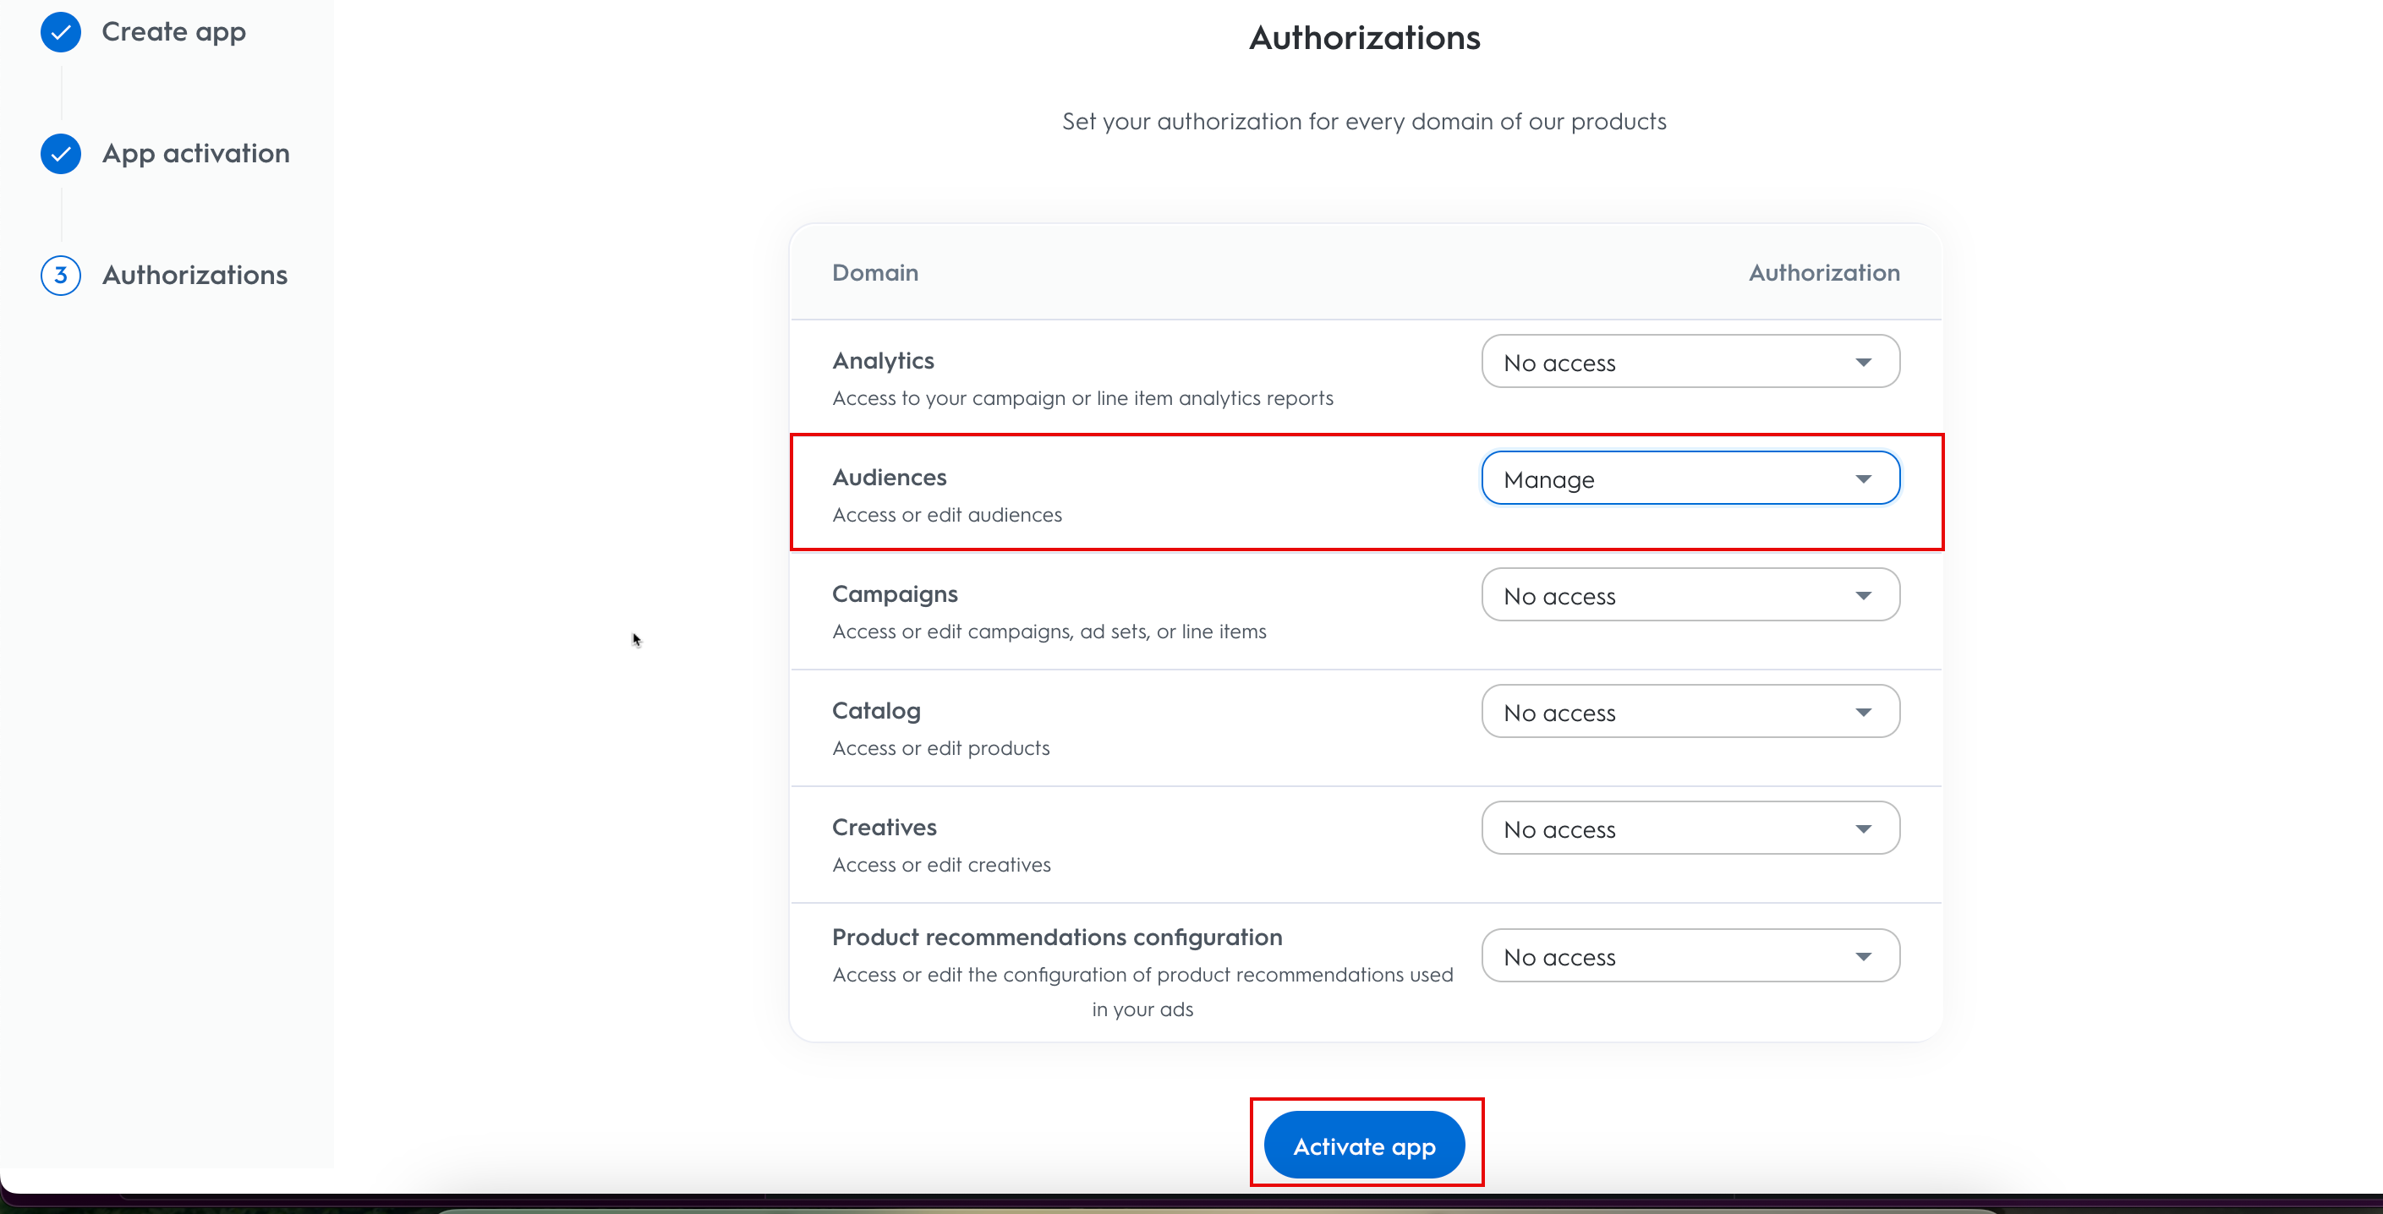The height and width of the screenshot is (1214, 2383).
Task: Click the Domain column header
Action: point(874,272)
